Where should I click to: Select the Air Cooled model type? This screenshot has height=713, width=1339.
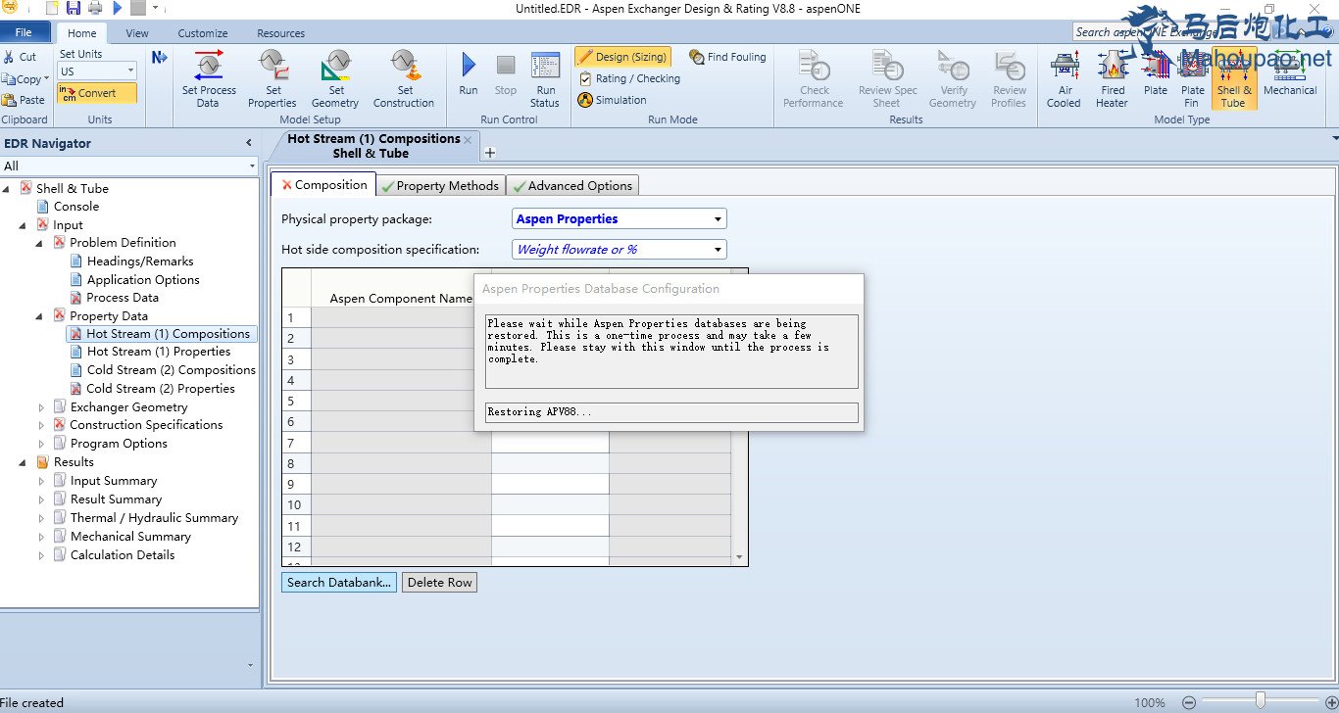(1064, 80)
